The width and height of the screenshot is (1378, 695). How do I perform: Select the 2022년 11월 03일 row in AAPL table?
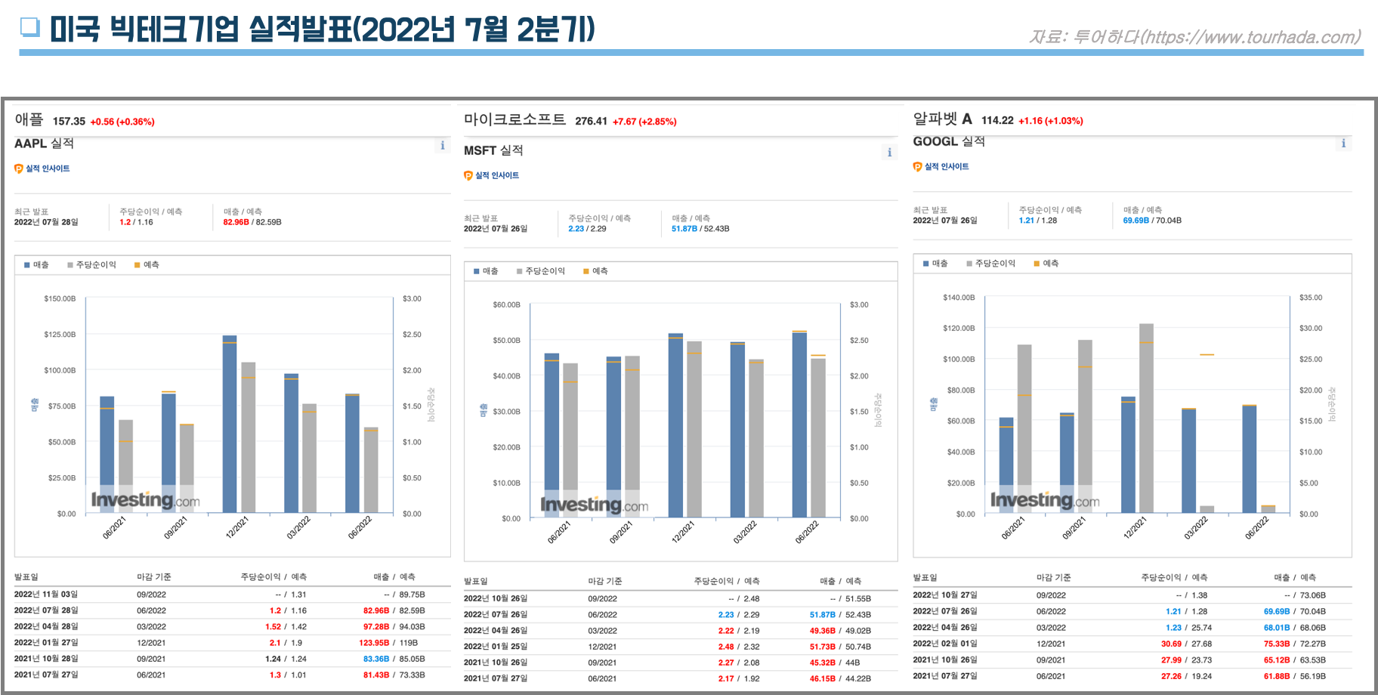pyautogui.click(x=232, y=595)
